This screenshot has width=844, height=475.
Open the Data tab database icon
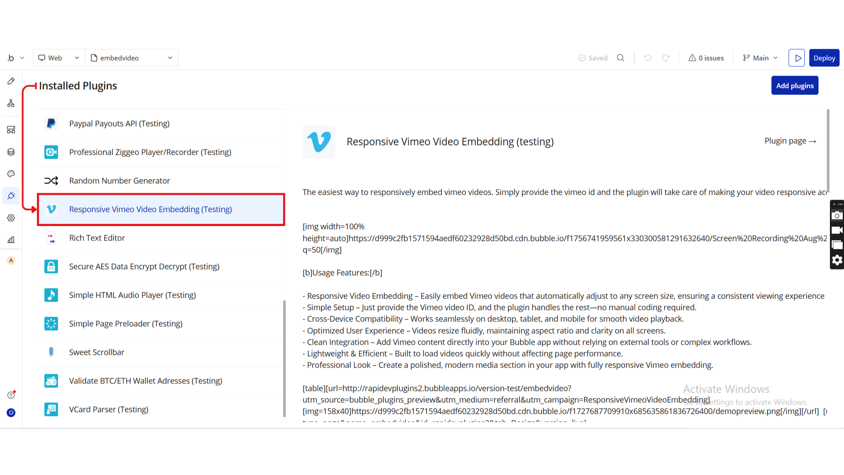click(11, 152)
